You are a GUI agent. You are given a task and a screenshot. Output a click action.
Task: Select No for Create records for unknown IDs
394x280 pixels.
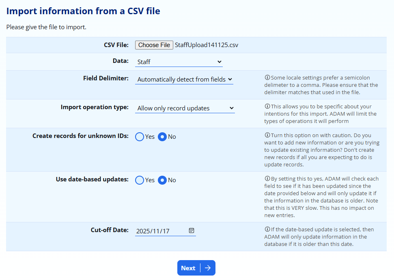coord(162,137)
